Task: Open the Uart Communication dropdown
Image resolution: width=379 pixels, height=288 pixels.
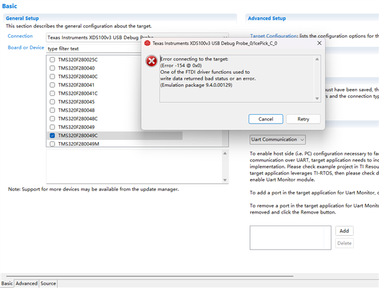Action: [x=278, y=140]
